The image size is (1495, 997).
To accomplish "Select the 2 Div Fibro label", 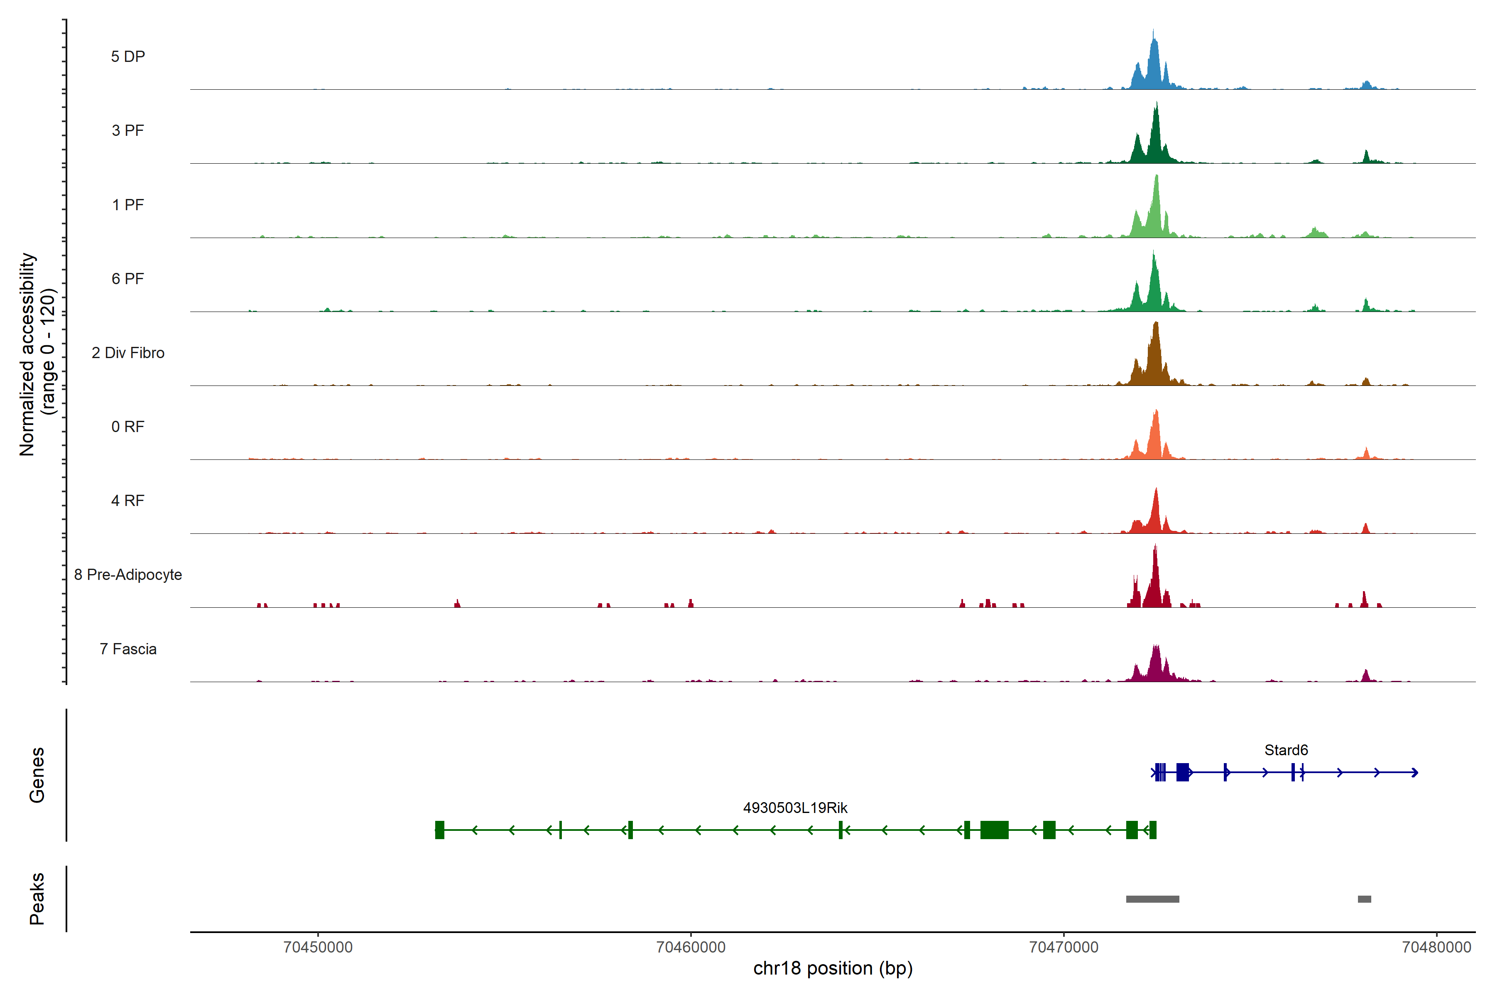I will pos(128,353).
